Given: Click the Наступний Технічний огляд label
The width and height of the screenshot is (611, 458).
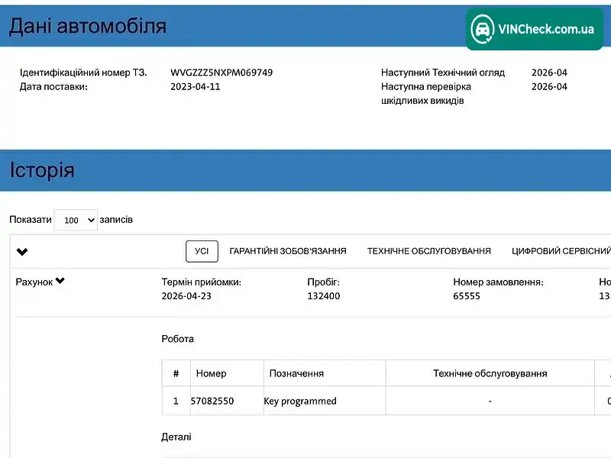Looking at the screenshot, I should pyautogui.click(x=443, y=73).
